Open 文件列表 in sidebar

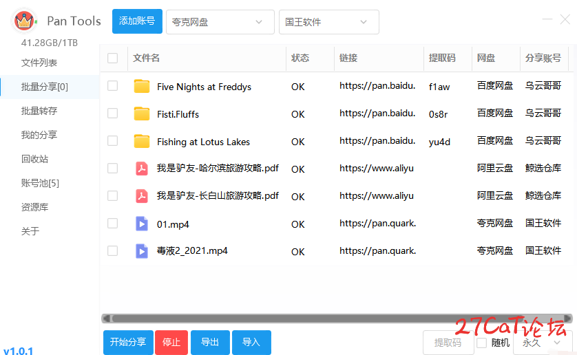39,63
